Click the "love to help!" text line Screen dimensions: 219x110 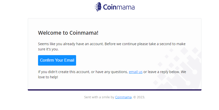click(48, 77)
